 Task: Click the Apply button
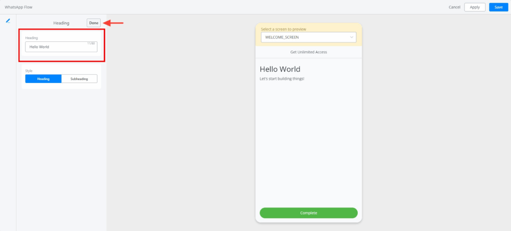point(475,7)
